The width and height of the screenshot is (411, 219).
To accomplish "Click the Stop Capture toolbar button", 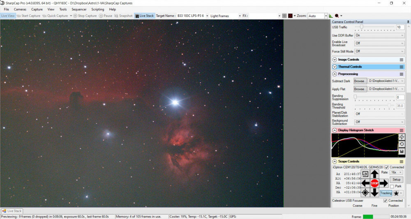I will click(x=85, y=16).
